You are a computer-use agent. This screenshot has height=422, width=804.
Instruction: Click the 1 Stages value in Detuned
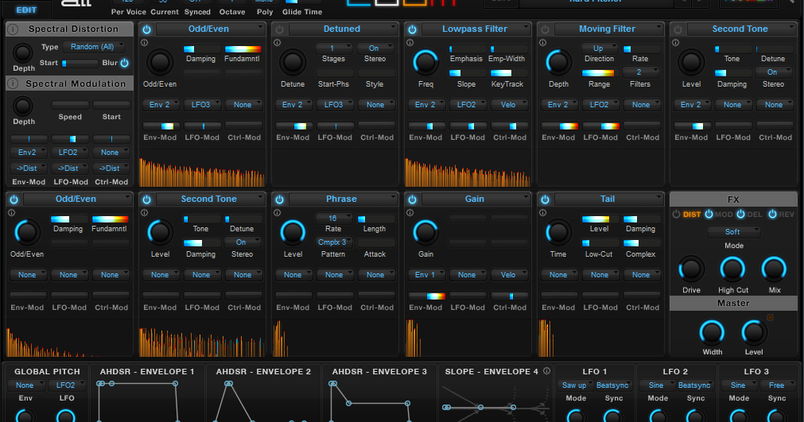pyautogui.click(x=334, y=48)
